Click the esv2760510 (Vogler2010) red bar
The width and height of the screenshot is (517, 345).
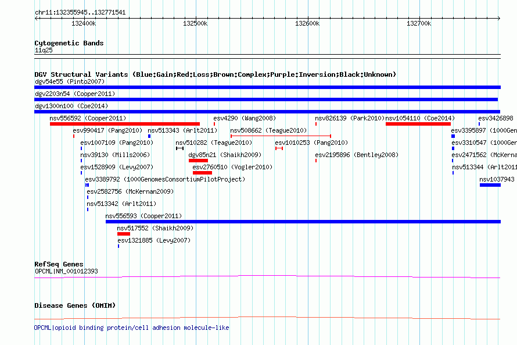(203, 173)
